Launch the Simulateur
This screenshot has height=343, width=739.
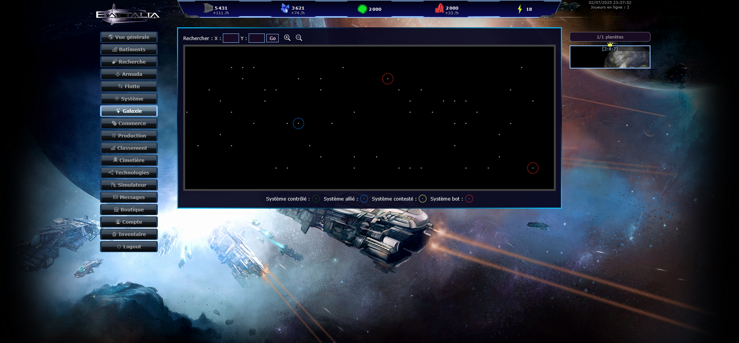point(129,185)
